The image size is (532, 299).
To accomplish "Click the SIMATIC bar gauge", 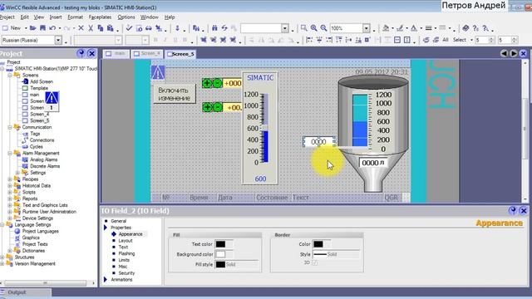I will [x=260, y=128].
